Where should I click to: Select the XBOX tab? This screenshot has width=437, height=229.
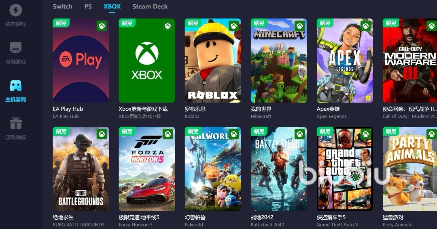click(x=112, y=6)
